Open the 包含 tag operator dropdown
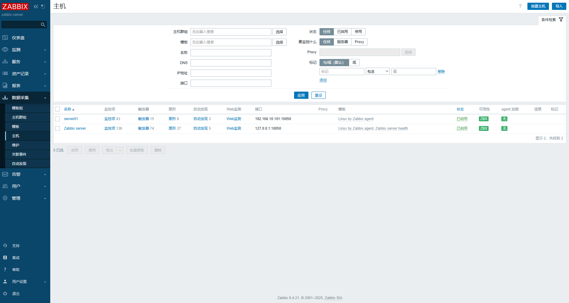569x303 pixels. point(378,72)
